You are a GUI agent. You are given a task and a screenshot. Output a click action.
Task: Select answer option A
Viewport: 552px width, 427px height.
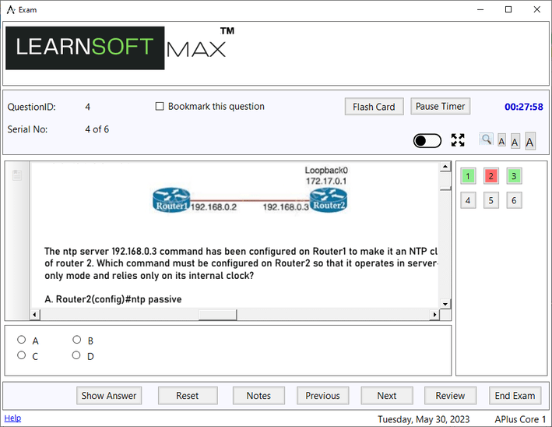[22, 340]
